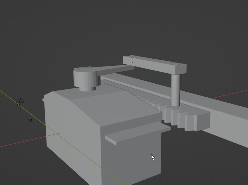Click the green Y axis line
Screen dimensions: 248x185
click(24, 106)
